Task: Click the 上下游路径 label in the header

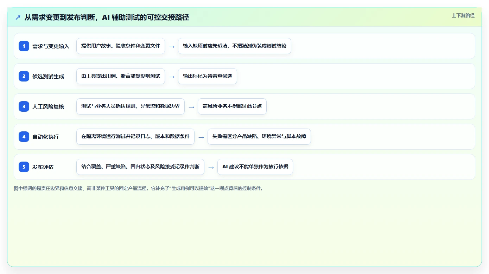Action: (463, 15)
